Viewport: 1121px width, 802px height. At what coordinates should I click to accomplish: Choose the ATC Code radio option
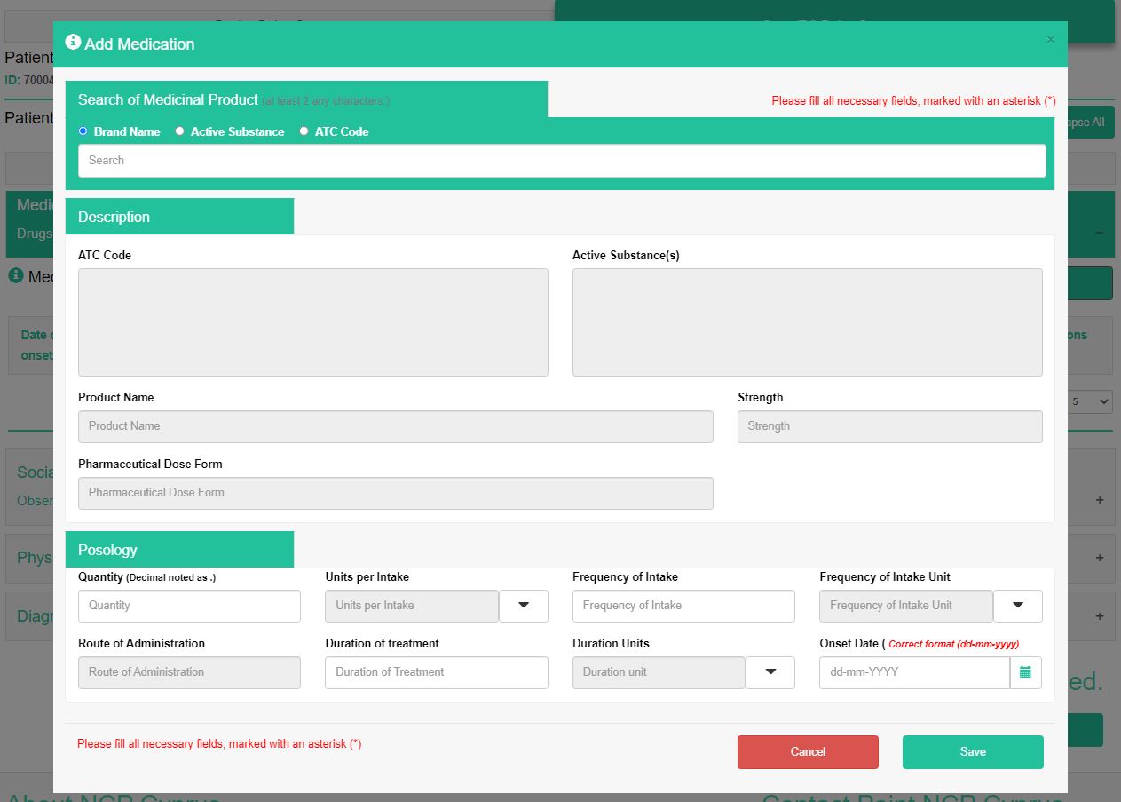[304, 131]
